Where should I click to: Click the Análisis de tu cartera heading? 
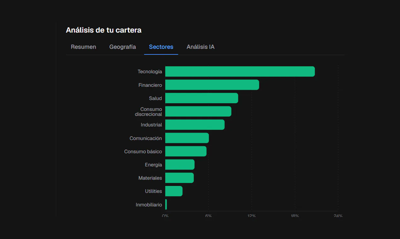[x=104, y=30]
